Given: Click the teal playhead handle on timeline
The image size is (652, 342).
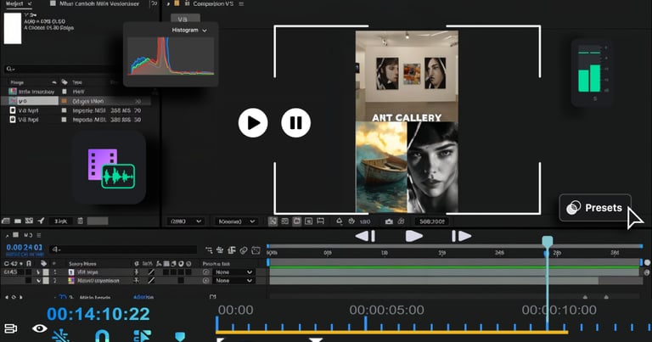Looking at the screenshot, I should (x=548, y=241).
